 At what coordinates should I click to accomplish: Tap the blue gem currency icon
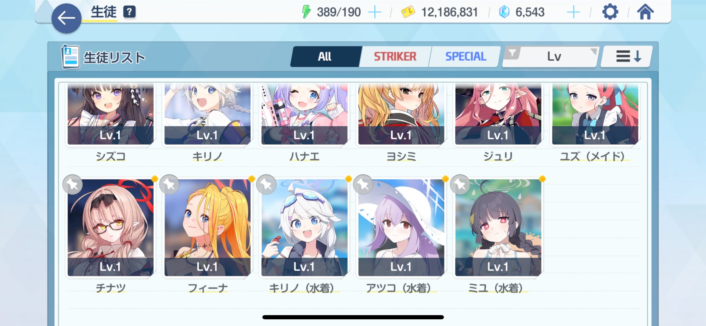coord(504,12)
